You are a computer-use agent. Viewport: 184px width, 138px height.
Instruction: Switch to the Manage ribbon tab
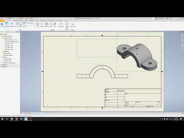[x=31, y=21]
